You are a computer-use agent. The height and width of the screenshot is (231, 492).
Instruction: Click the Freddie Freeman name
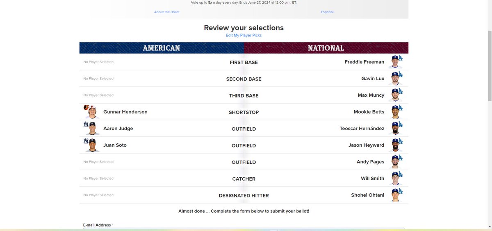pos(364,62)
